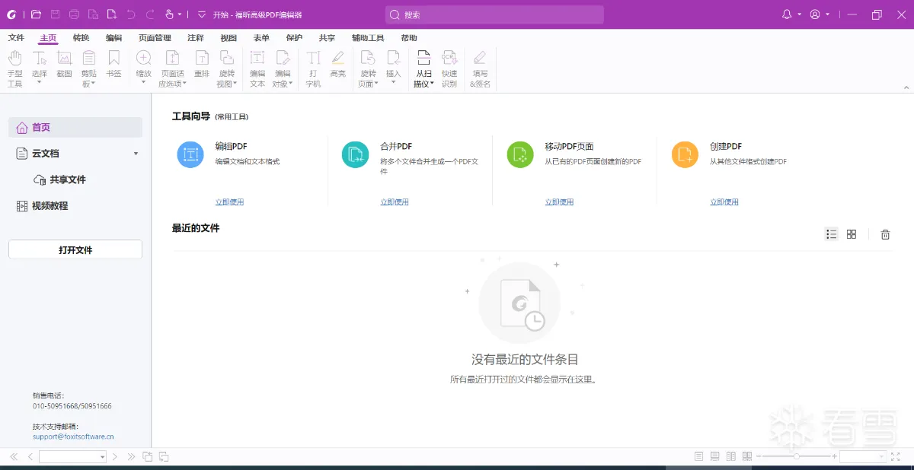Click the zoom slider handle in status bar
This screenshot has width=914, height=470.
tap(797, 456)
